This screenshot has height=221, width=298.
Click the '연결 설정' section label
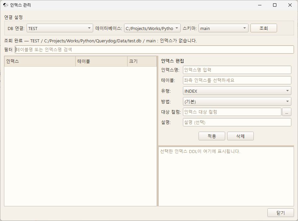tap(14, 17)
